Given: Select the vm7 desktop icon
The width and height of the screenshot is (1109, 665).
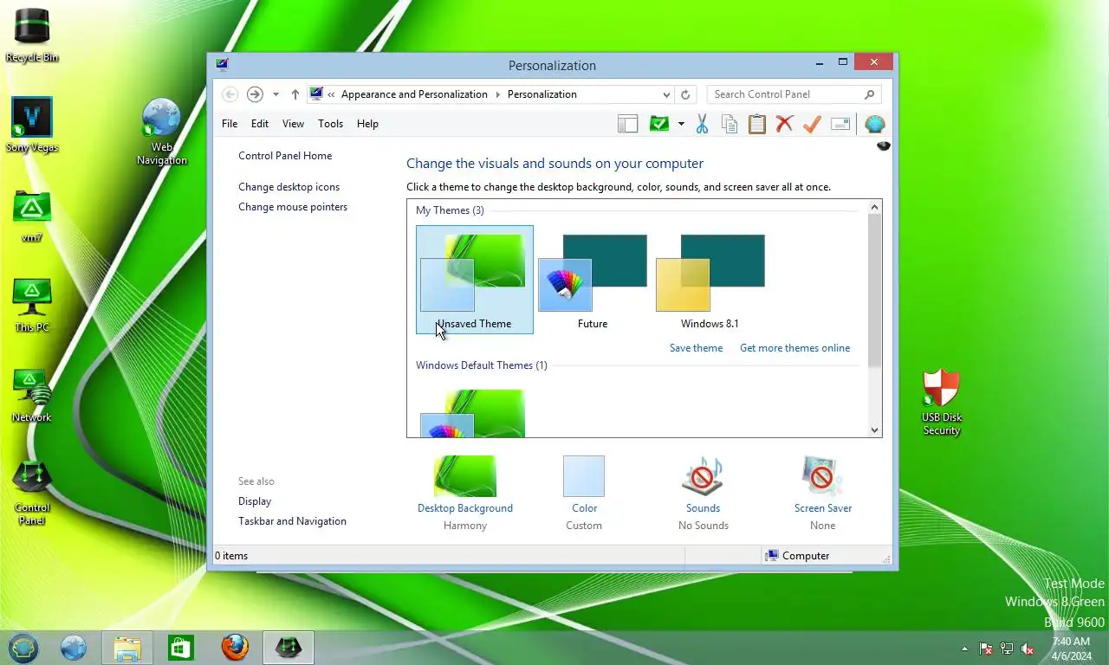Looking at the screenshot, I should pos(32,216).
